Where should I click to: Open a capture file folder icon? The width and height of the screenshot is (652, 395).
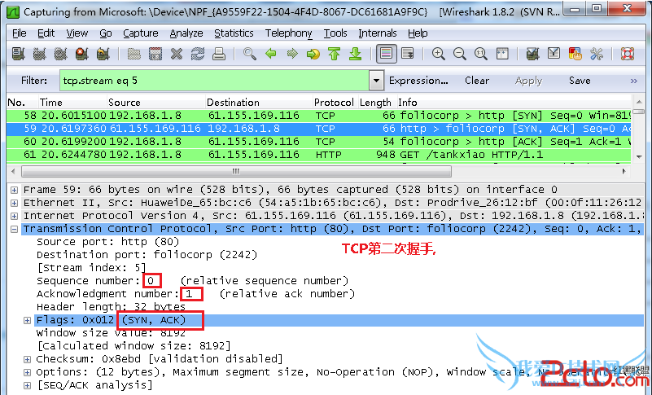tap(133, 54)
